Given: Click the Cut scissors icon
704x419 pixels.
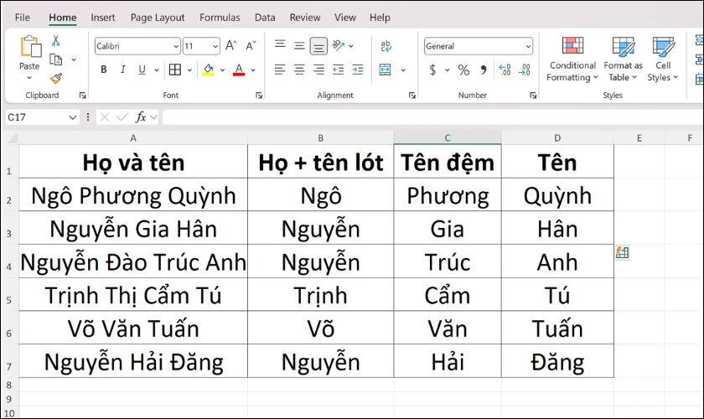Looking at the screenshot, I should coord(55,41).
